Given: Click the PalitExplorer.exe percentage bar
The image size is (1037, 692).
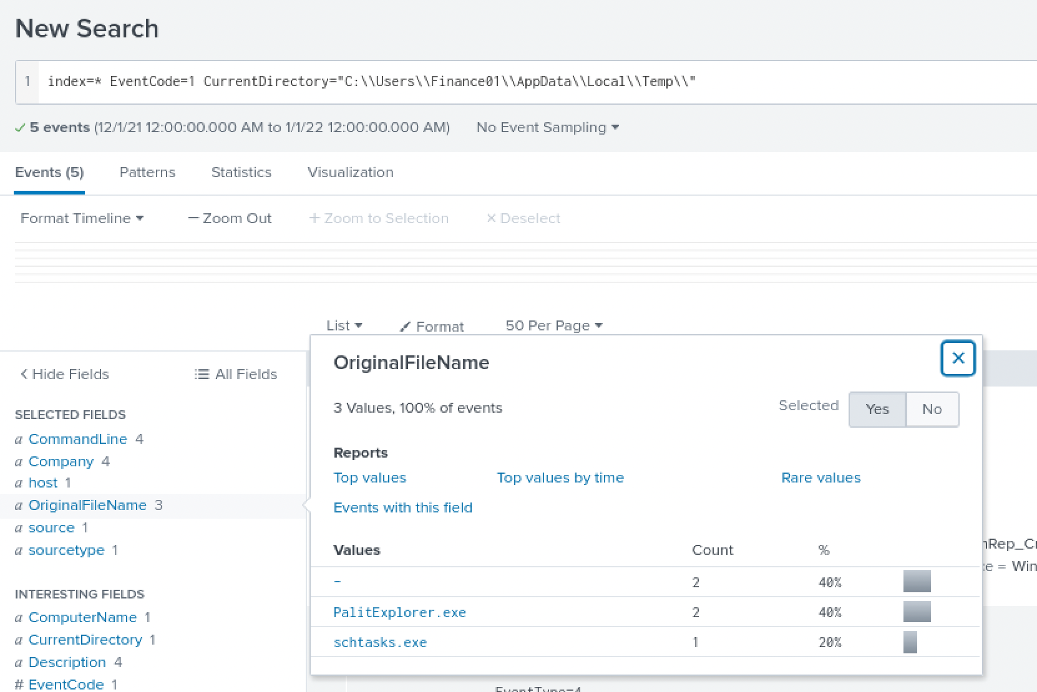Looking at the screenshot, I should (x=917, y=612).
